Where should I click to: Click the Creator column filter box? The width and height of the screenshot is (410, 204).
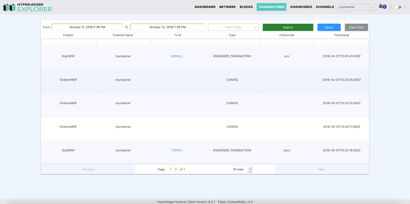pos(68,42)
